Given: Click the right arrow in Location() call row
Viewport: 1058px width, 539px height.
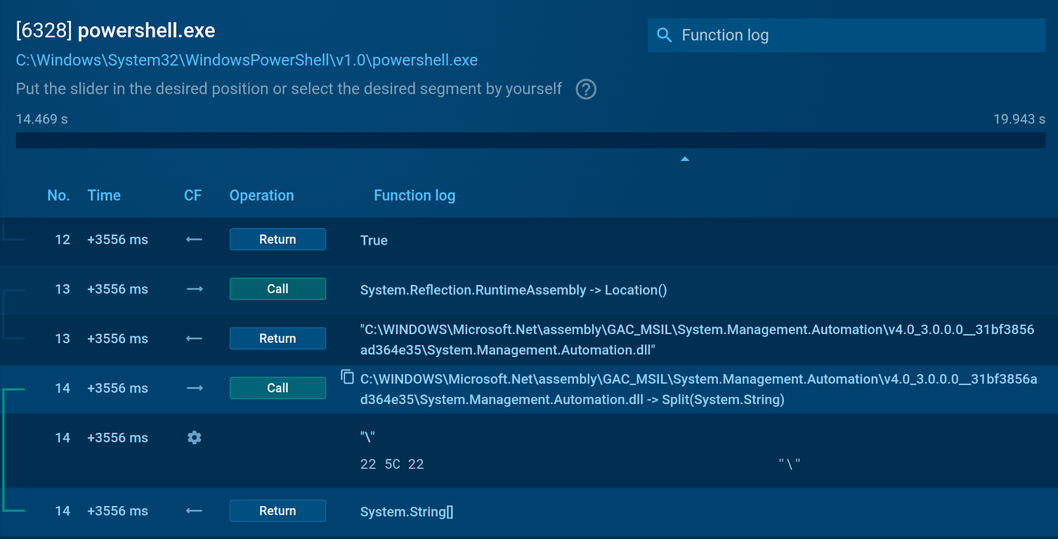Looking at the screenshot, I should coord(194,289).
